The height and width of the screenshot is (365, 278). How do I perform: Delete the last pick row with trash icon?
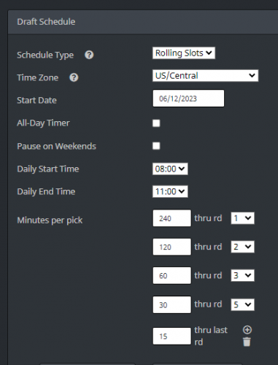click(247, 342)
